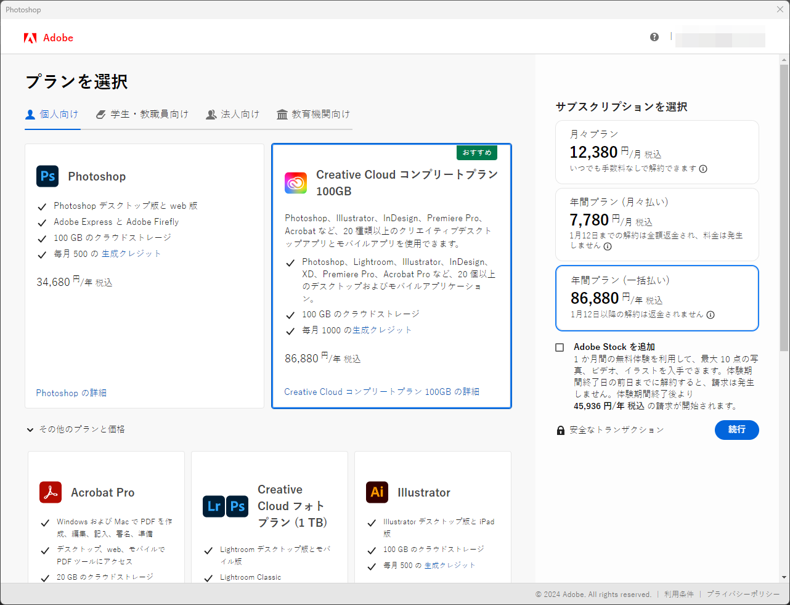Click the institution icon on 教育機関向け tab

(x=282, y=115)
